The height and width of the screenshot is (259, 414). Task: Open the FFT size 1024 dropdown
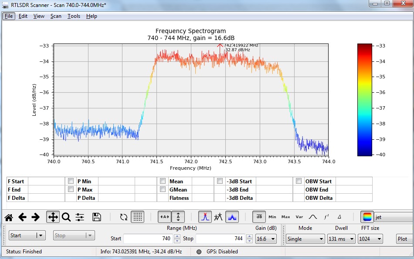370,239
